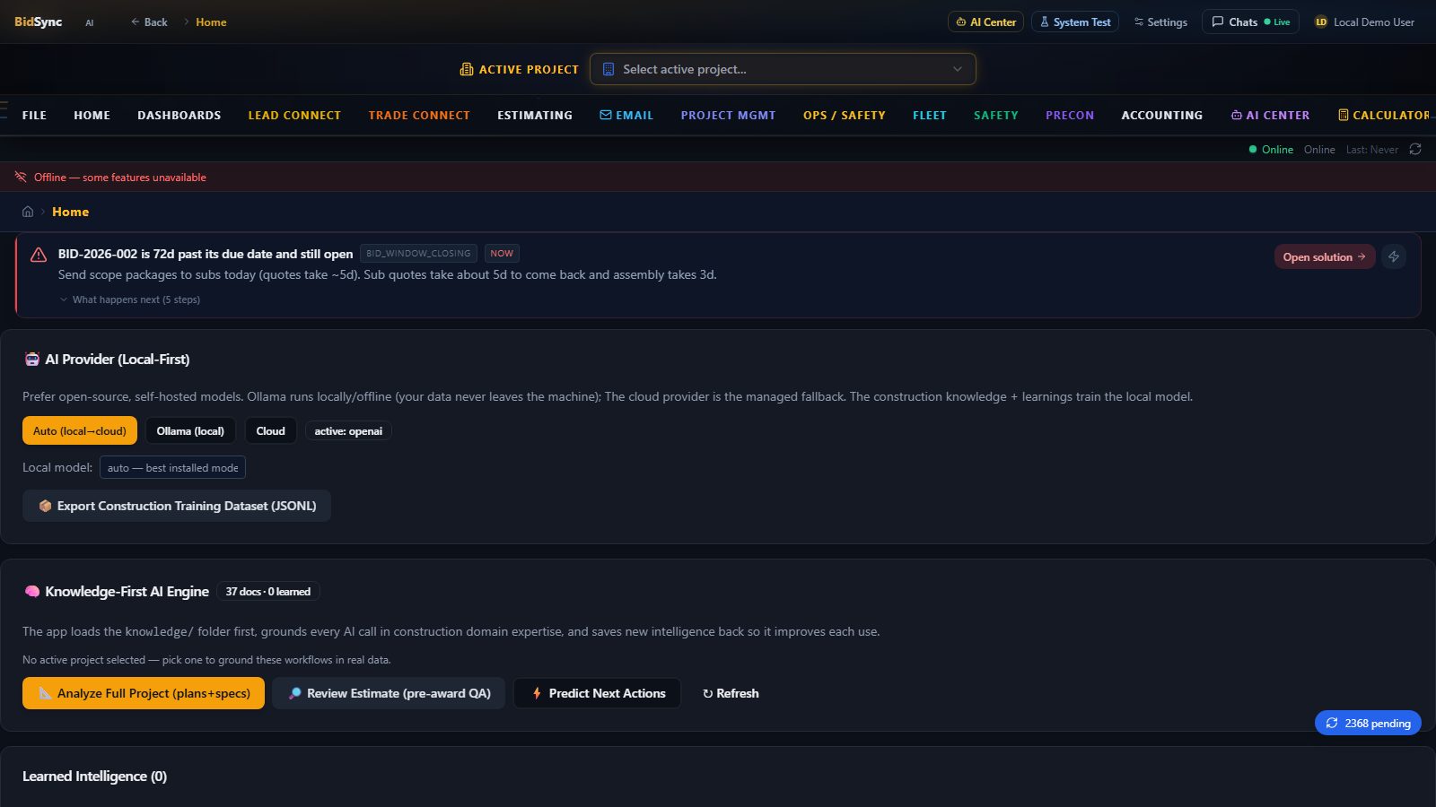Open the TRADE CONNECT menu

pos(419,115)
